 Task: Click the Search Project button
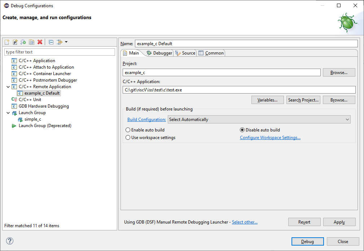click(303, 100)
